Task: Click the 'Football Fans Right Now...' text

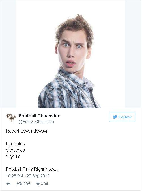Action: tap(31, 169)
